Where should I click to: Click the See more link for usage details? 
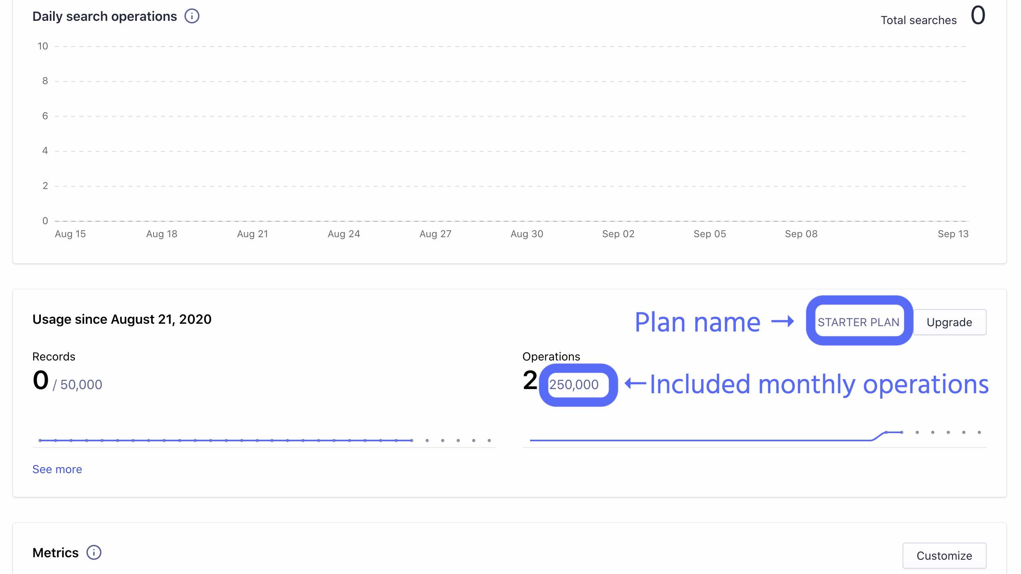click(57, 469)
